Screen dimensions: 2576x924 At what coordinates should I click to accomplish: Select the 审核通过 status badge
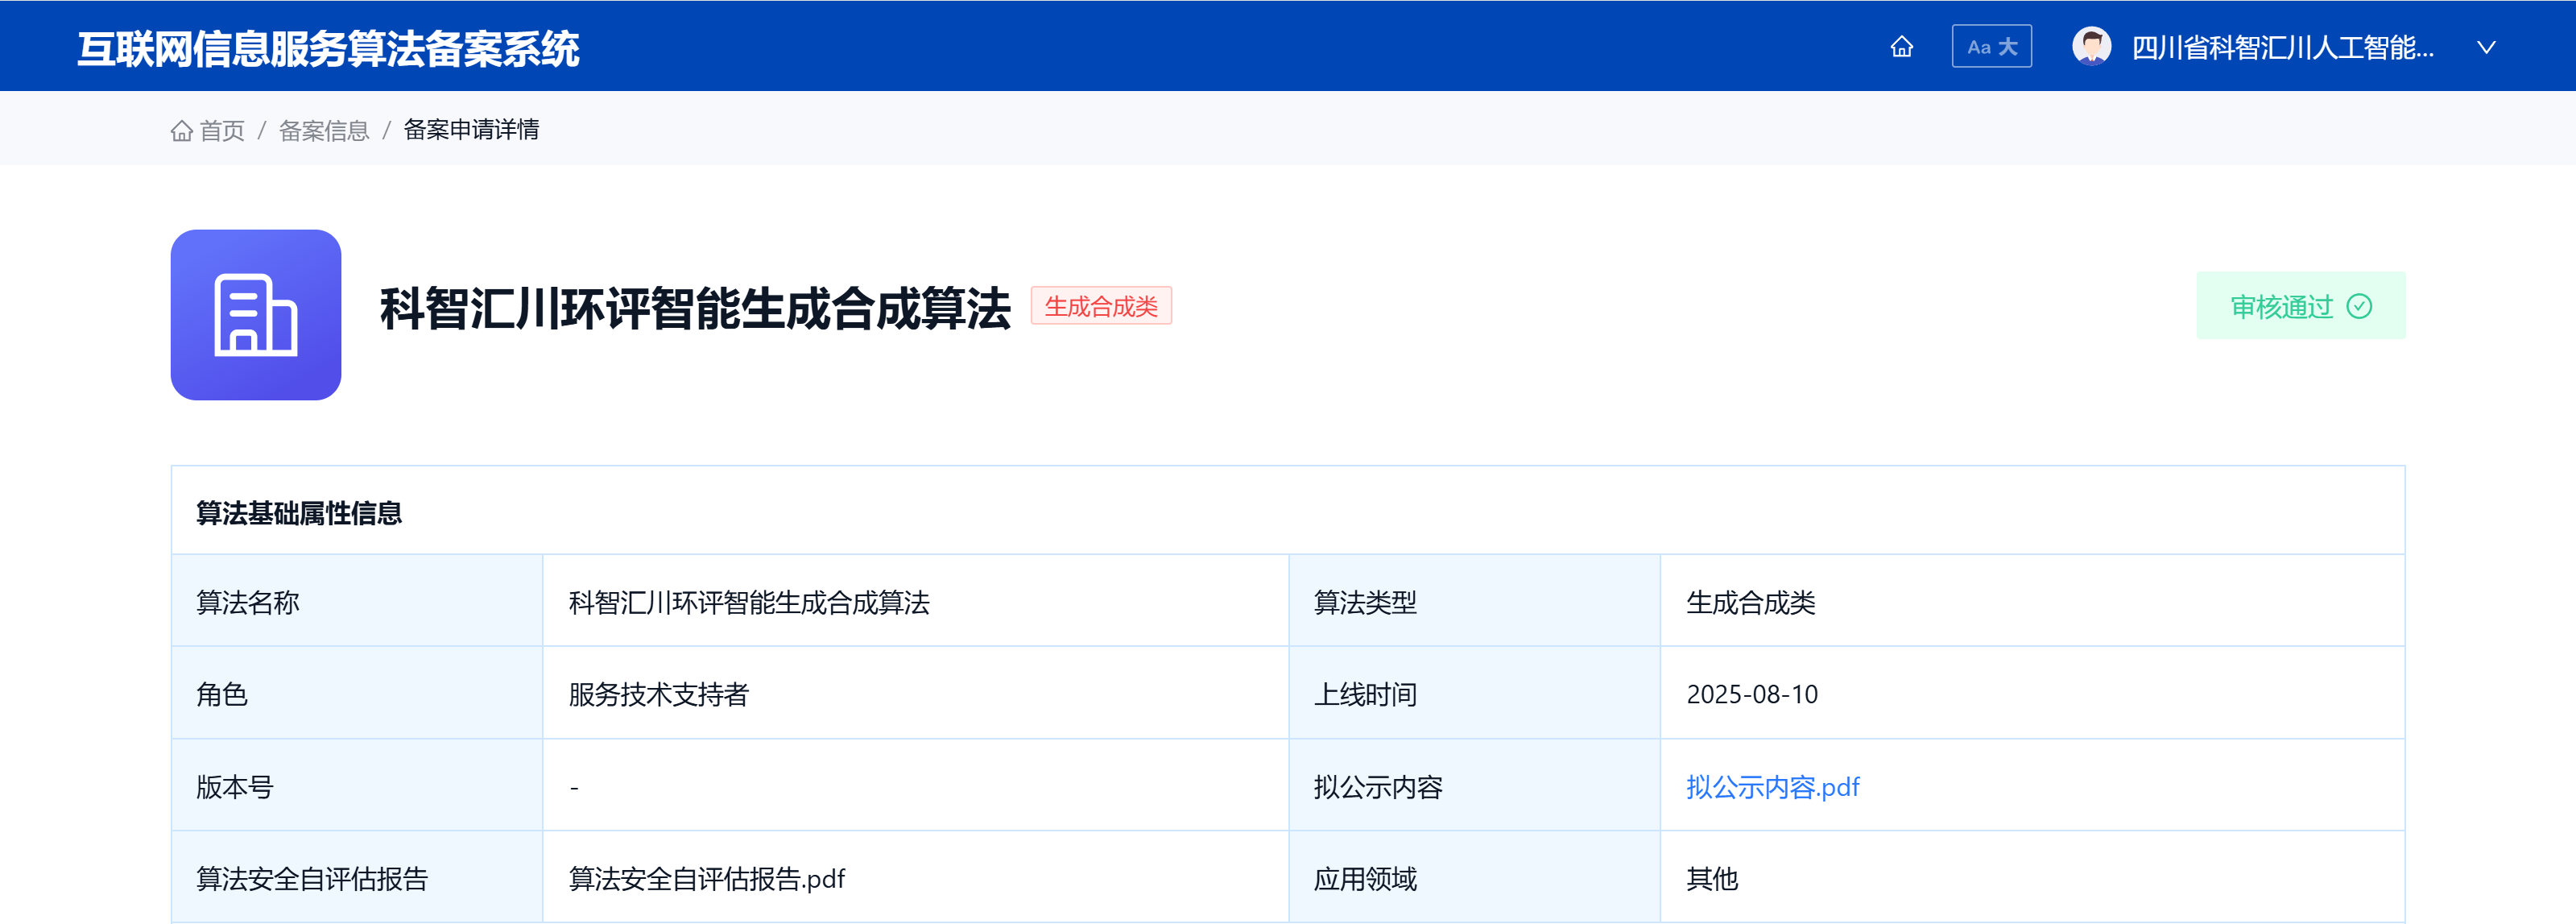2300,305
